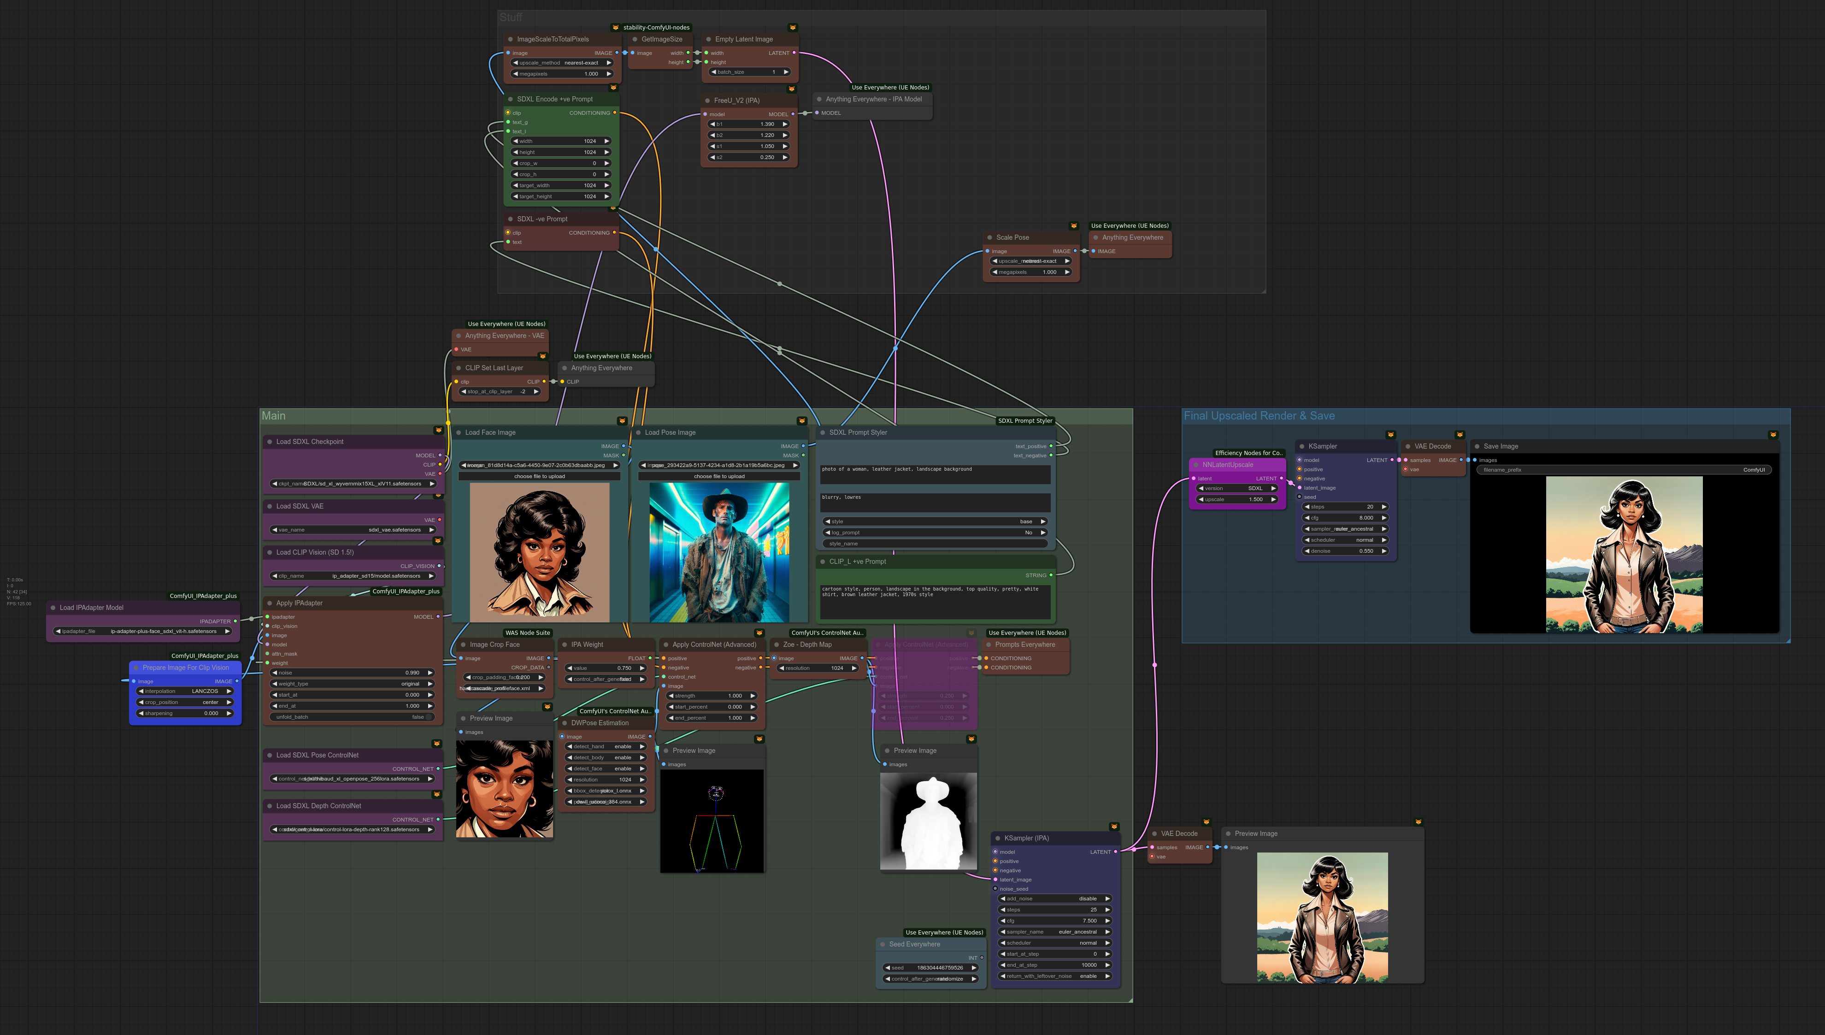Image resolution: width=1825 pixels, height=1035 pixels.
Task: Click choose file to upload in Load Face Image
Action: click(539, 476)
